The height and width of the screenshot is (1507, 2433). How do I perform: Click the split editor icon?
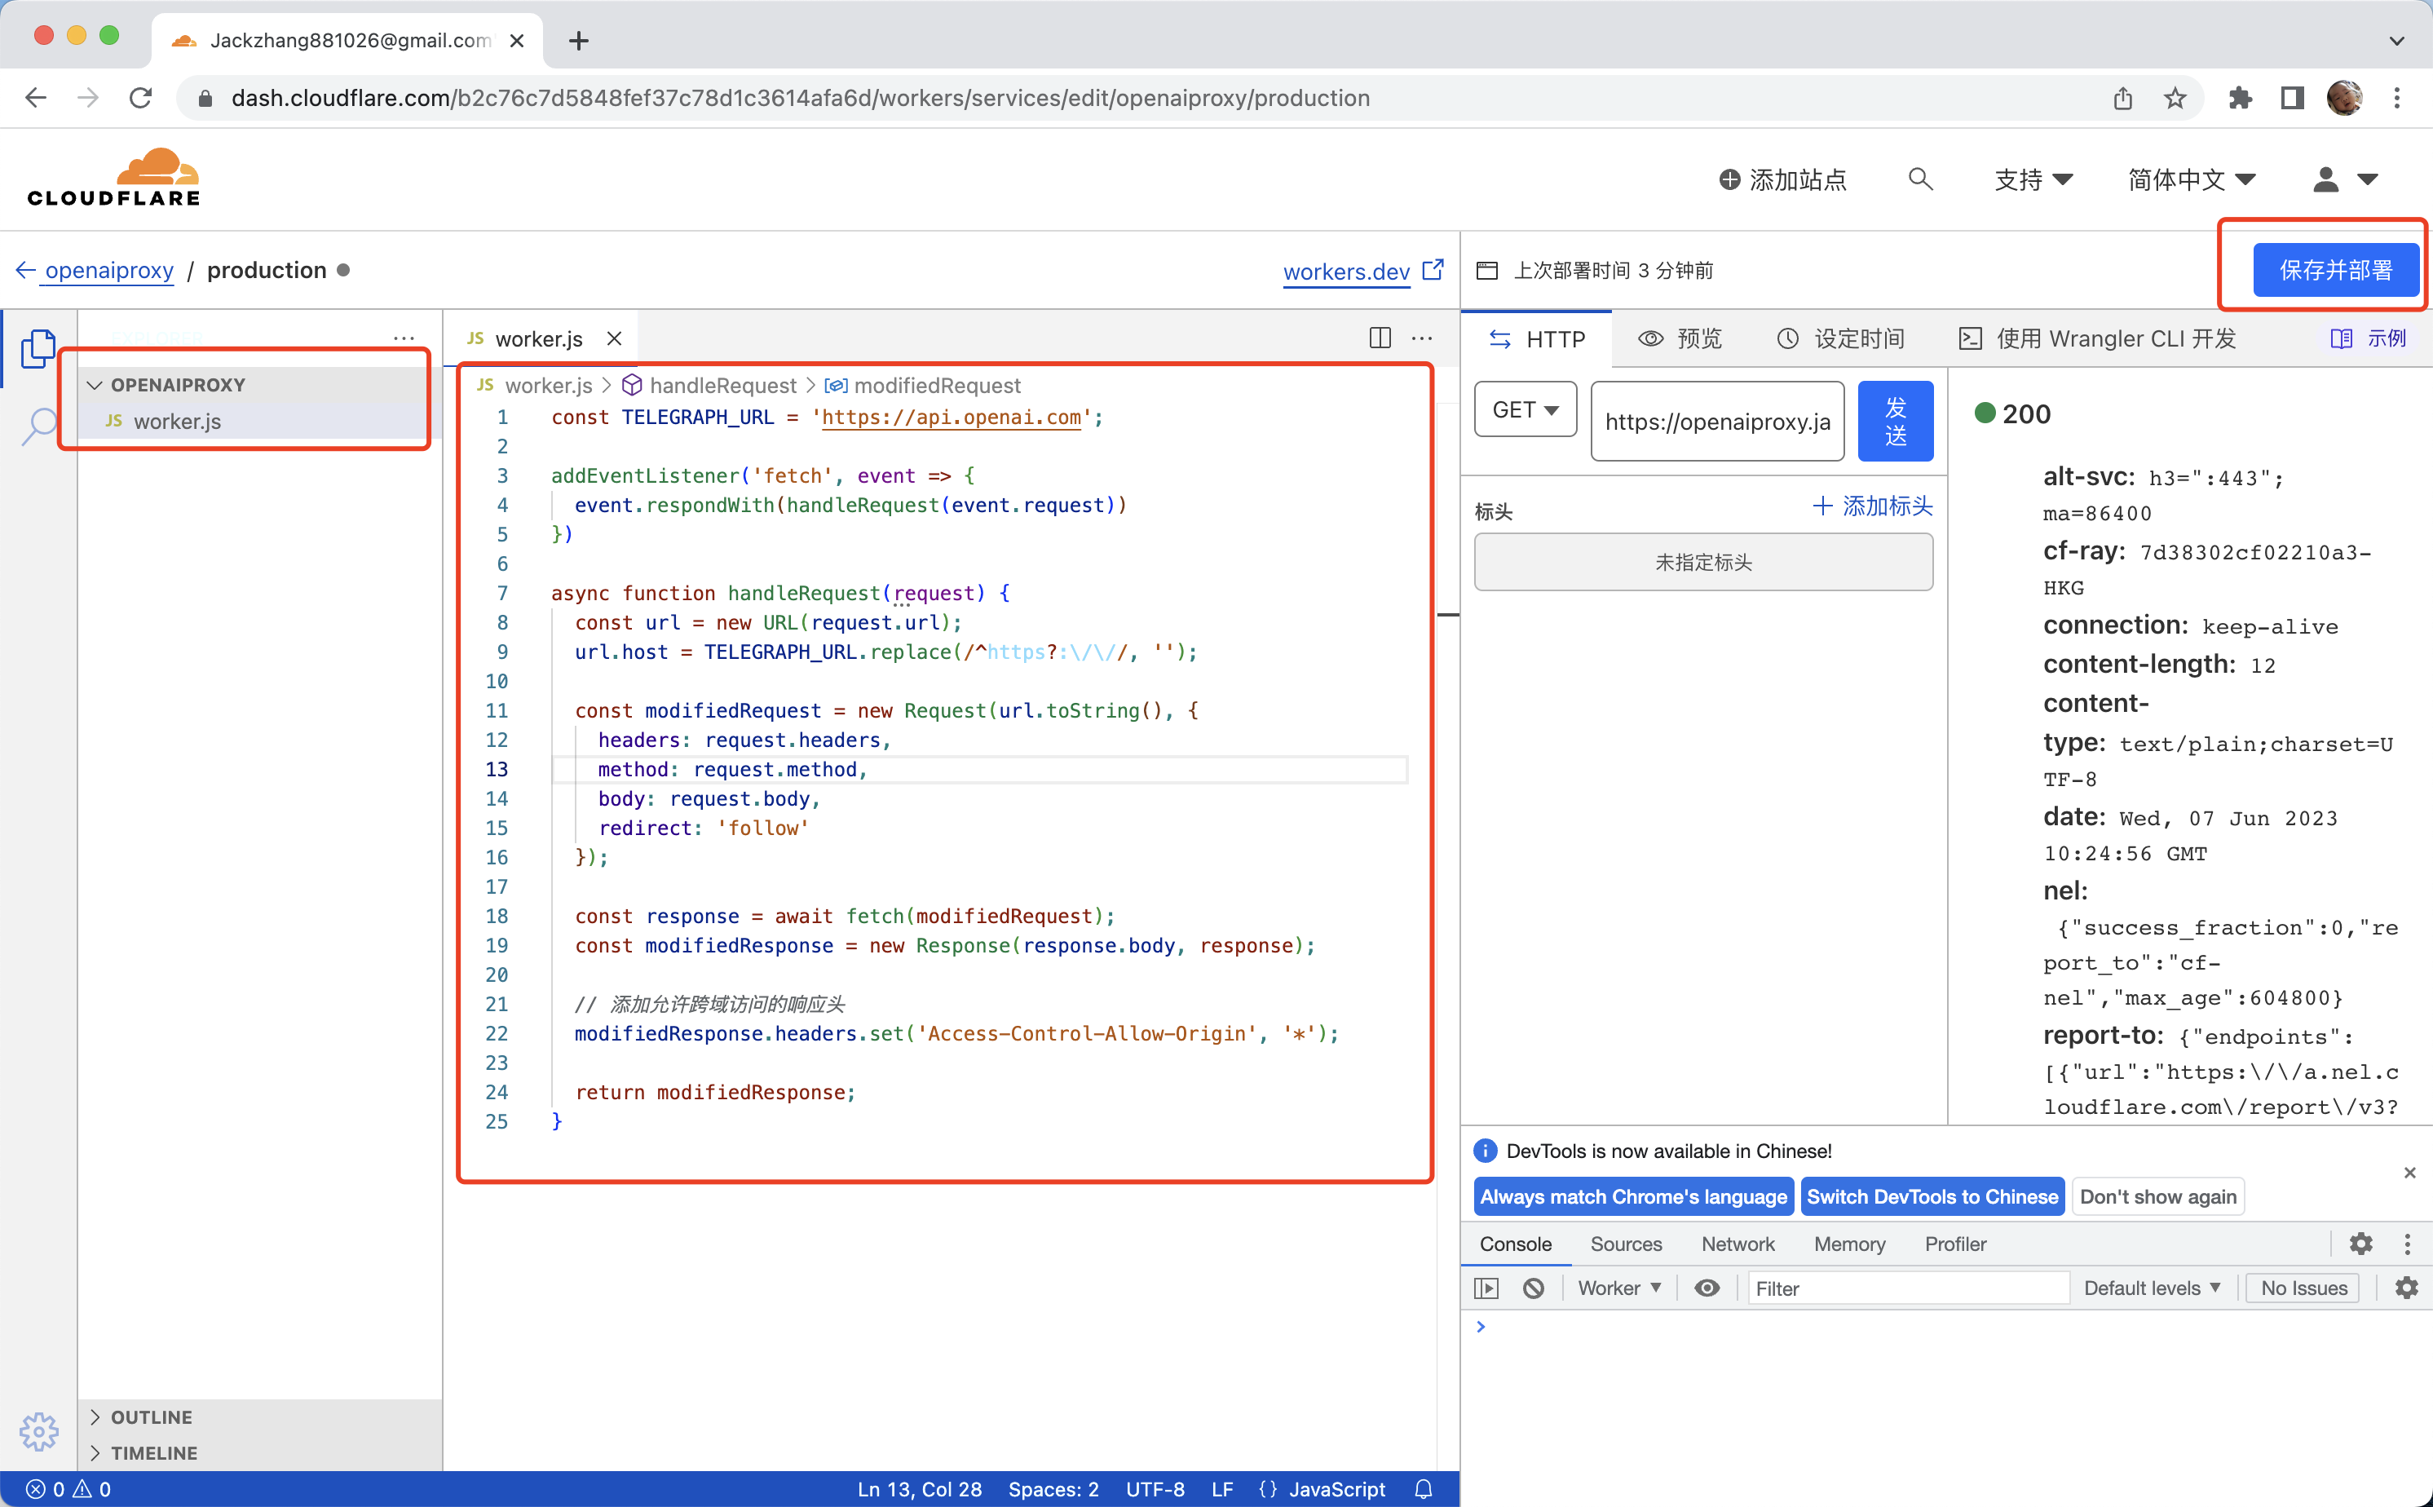point(1379,338)
